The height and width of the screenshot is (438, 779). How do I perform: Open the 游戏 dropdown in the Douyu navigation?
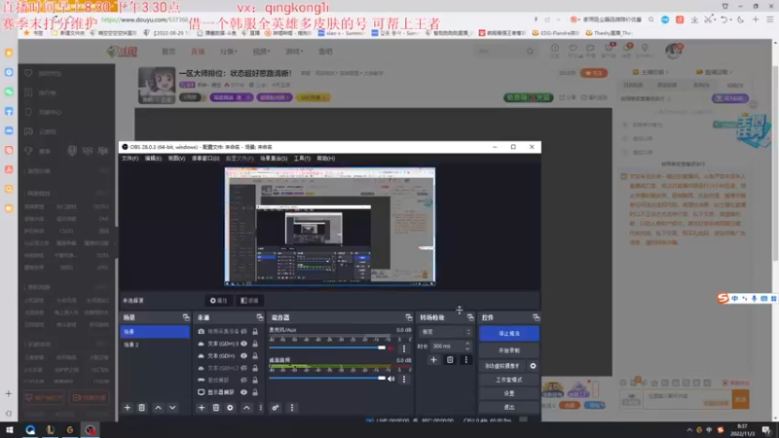pos(294,52)
